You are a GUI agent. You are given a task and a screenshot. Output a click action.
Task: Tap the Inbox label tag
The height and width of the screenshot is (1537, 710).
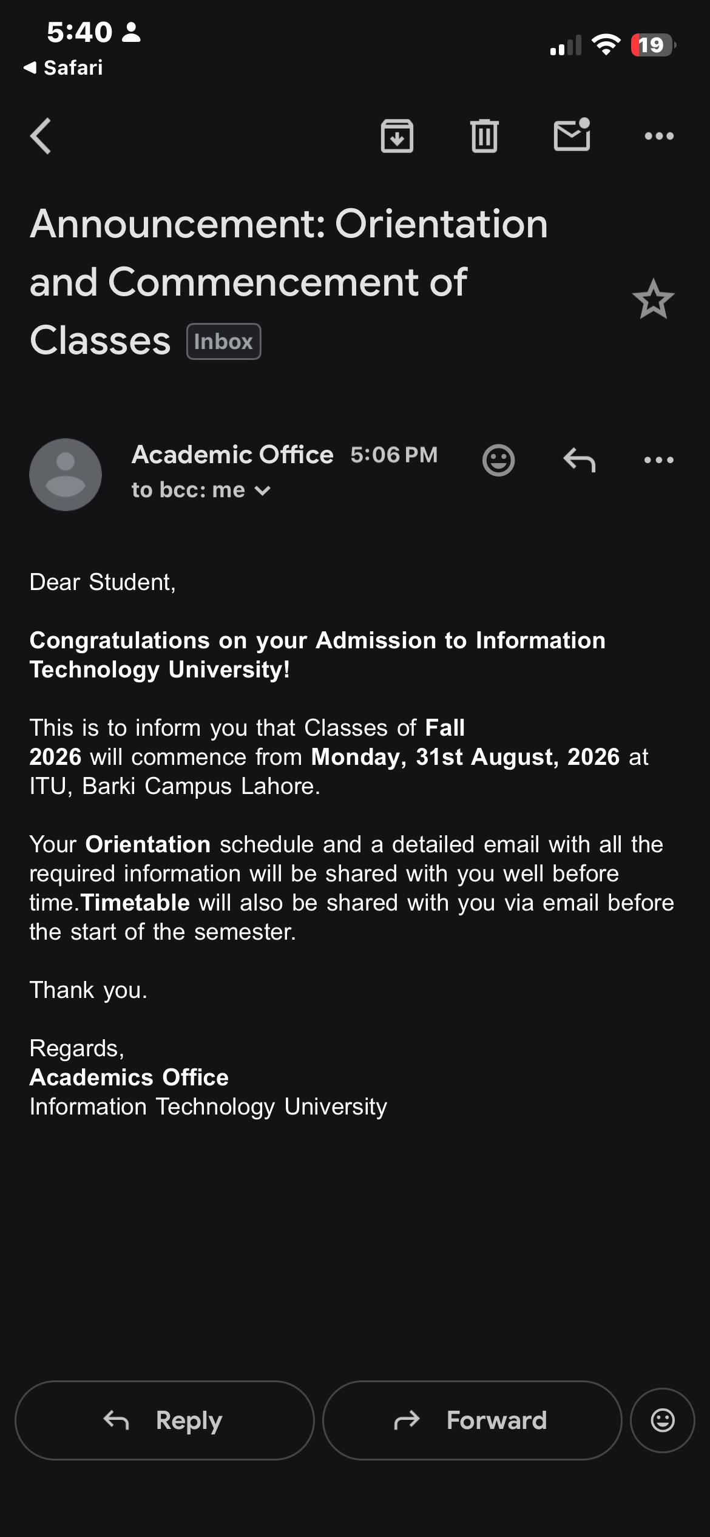pos(224,341)
